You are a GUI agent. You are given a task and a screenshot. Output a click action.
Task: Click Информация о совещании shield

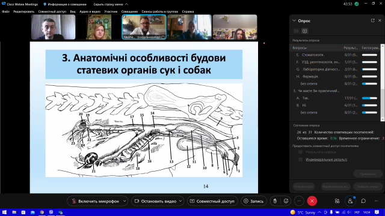65,4
